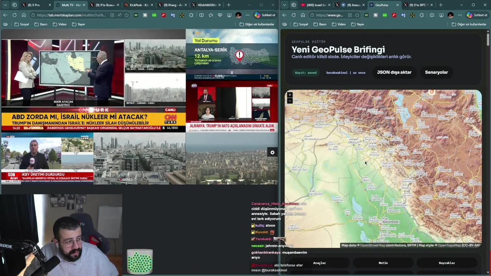The image size is (491, 276).
Task: Open new tab in left browser window
Action: [229, 5]
